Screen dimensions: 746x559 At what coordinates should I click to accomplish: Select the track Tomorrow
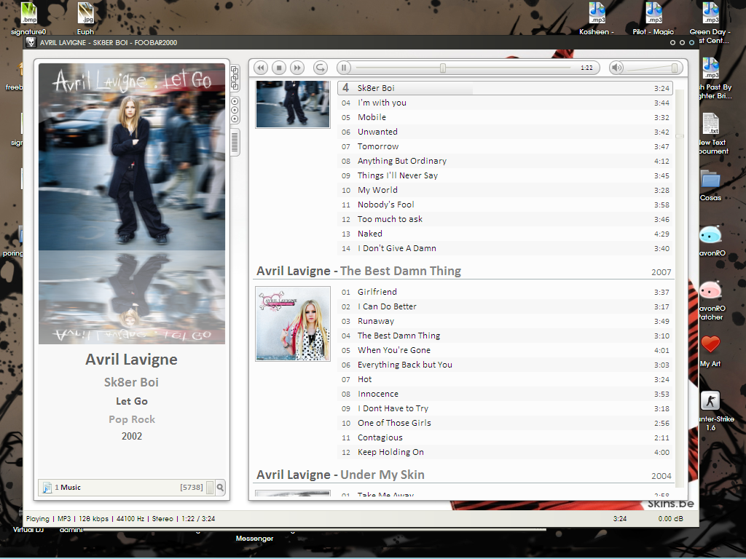pyautogui.click(x=506, y=146)
